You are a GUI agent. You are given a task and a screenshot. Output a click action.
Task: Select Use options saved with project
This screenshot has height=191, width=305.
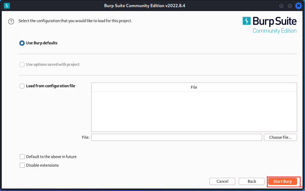22,64
